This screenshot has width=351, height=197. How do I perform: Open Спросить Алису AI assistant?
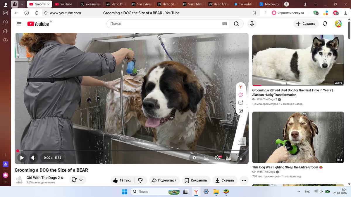pos(288,13)
